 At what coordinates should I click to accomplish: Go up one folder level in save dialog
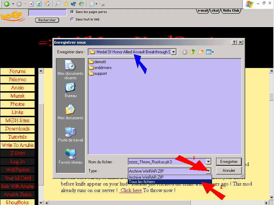point(192,52)
